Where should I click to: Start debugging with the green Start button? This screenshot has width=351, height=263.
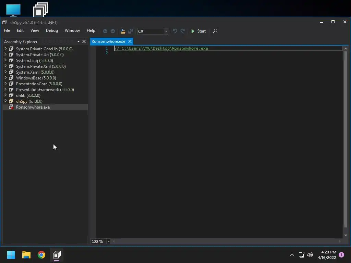198,31
